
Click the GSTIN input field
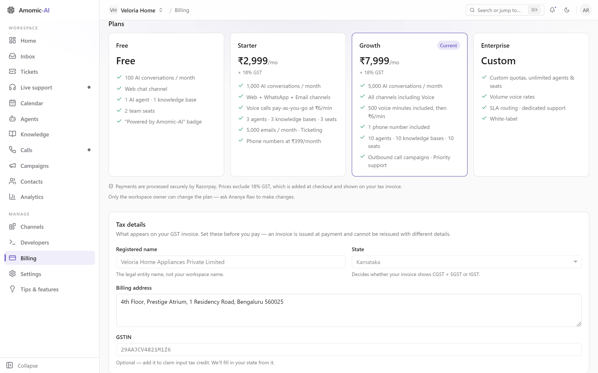click(349, 350)
